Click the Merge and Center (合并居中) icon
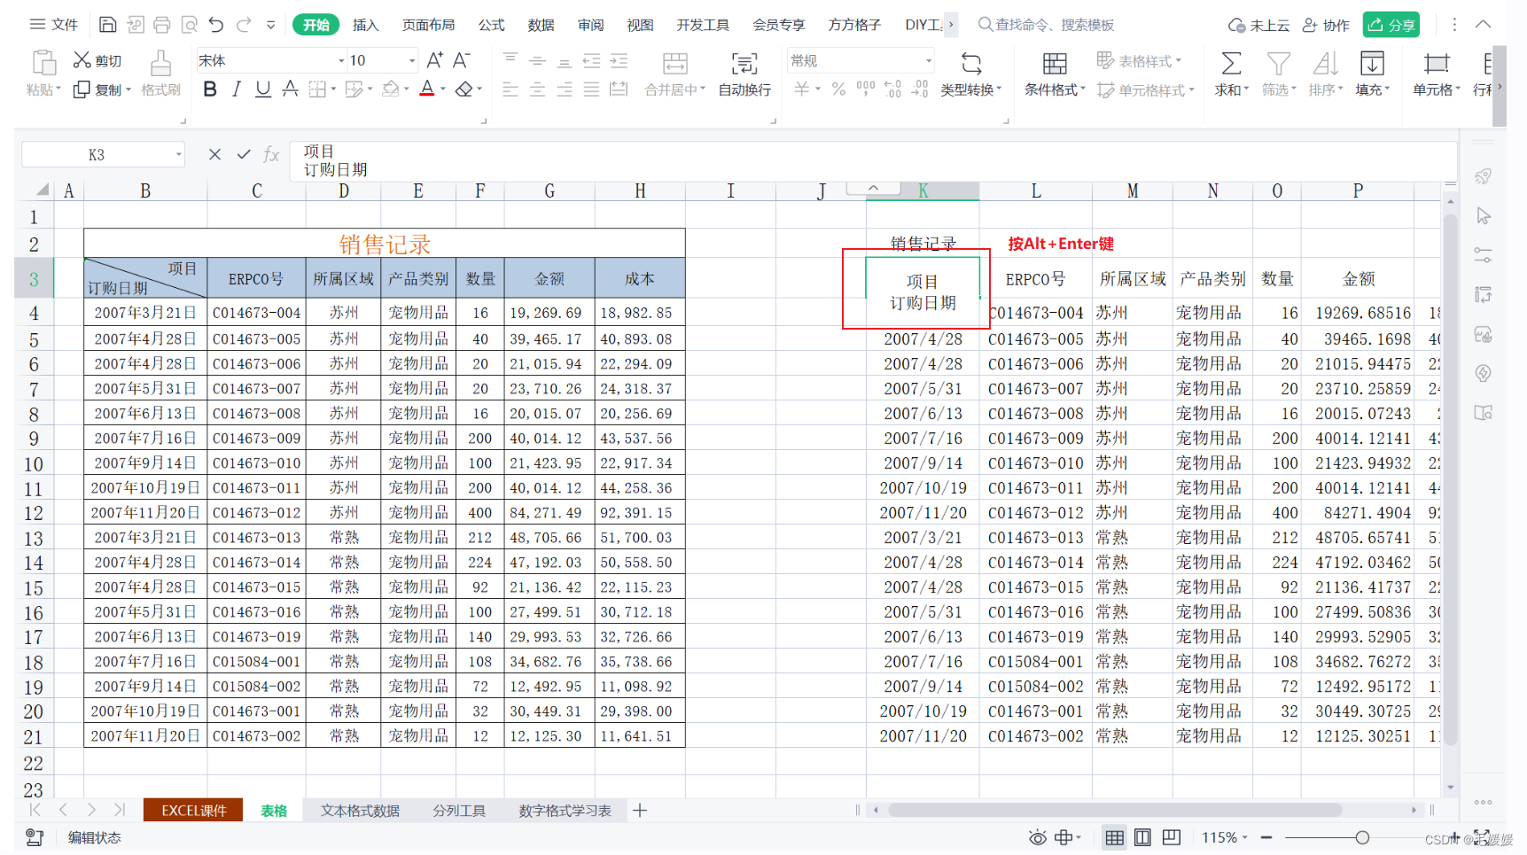Screen dimensions: 1527x855 tap(675, 64)
